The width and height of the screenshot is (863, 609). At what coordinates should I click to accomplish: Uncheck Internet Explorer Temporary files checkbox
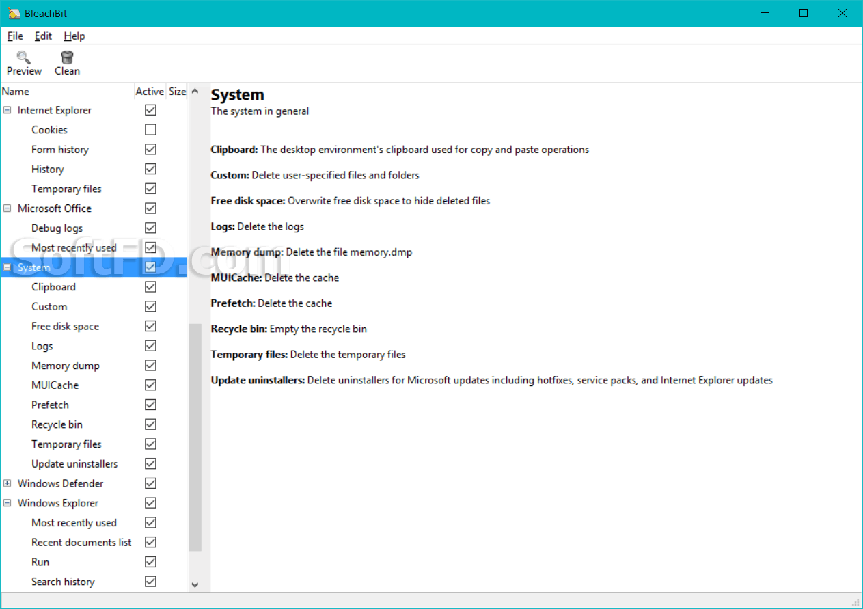(x=150, y=189)
